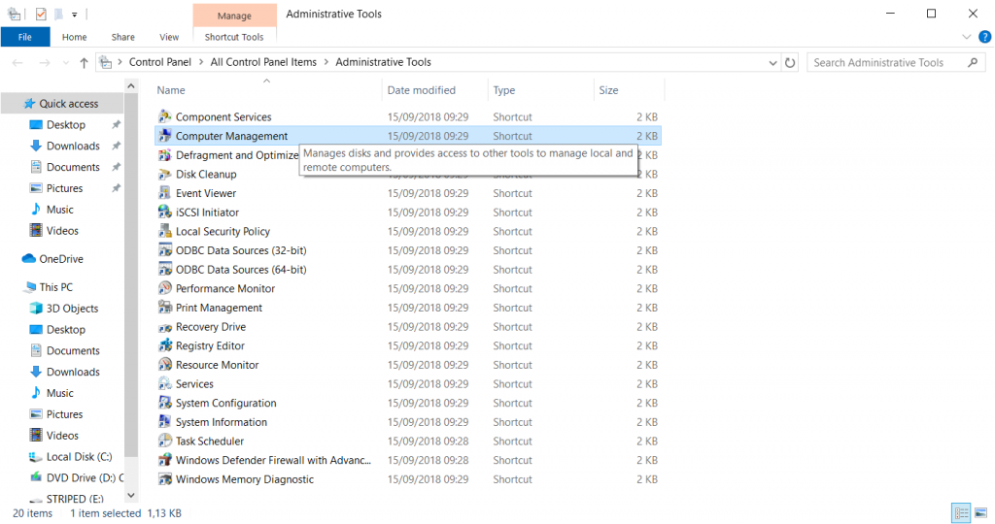Screen dimensions: 995x524
Task: Open the Home ribbon tab
Action: (74, 37)
